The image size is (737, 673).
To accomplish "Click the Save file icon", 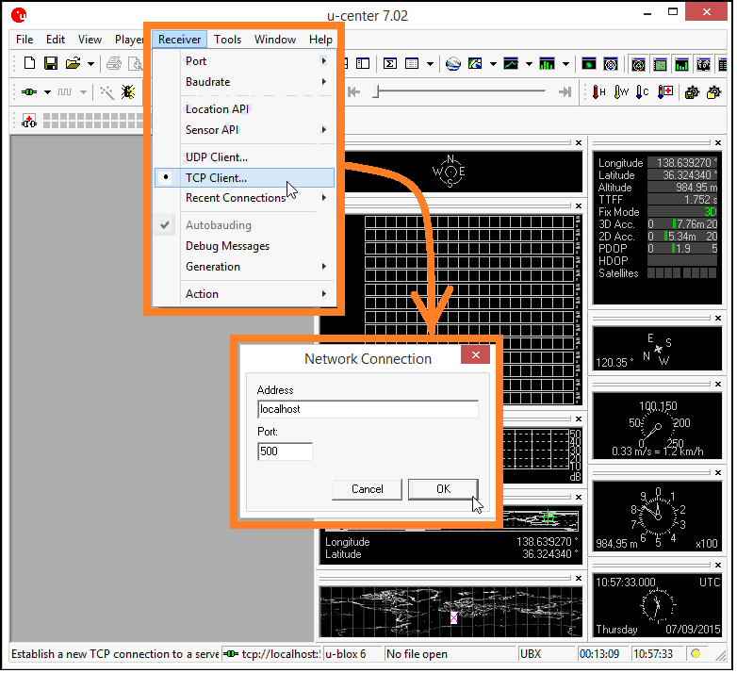I will [x=51, y=64].
